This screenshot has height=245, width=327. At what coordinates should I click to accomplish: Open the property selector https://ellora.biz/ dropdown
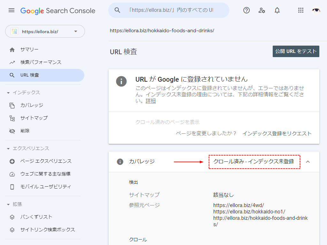pyautogui.click(x=45, y=32)
